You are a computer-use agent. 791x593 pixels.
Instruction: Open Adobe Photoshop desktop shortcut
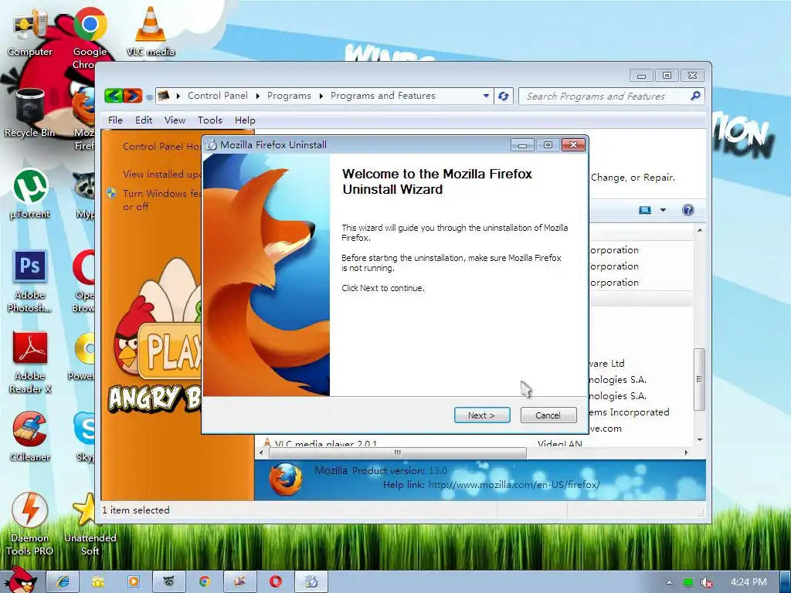pos(30,281)
